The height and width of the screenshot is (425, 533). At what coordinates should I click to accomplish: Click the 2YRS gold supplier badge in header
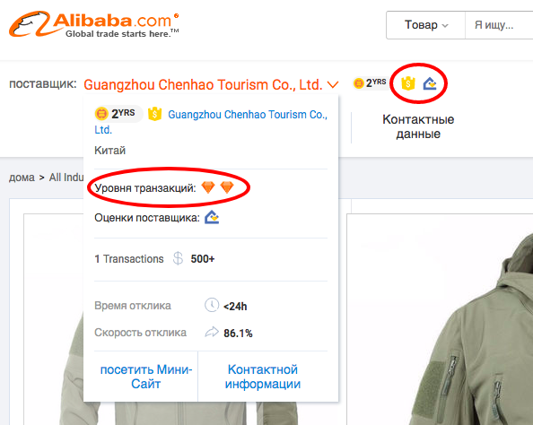[370, 82]
